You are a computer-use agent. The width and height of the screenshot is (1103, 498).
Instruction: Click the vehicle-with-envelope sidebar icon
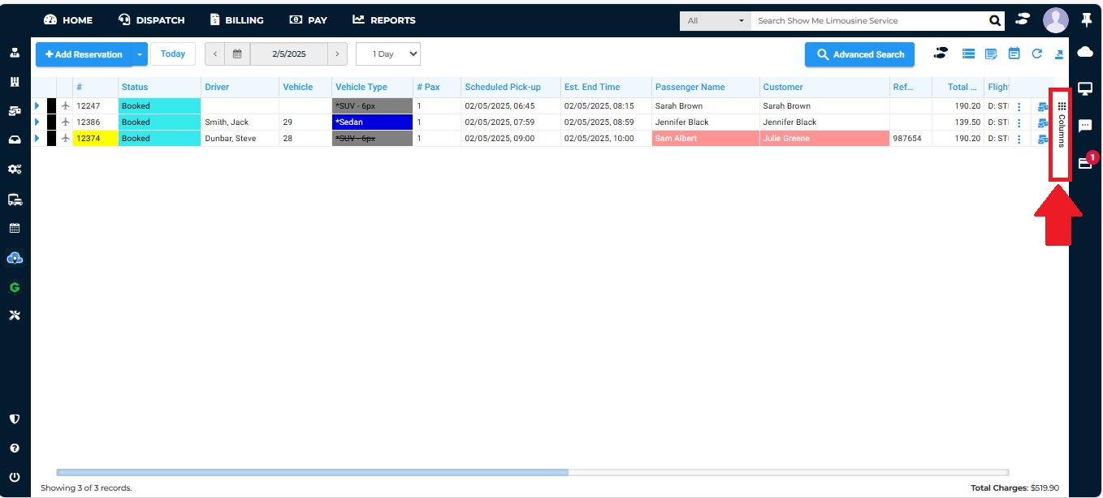tap(15, 111)
